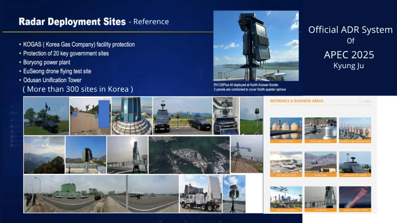Click the 'Kyung Ju' text
The width and height of the screenshot is (397, 223).
click(x=349, y=66)
